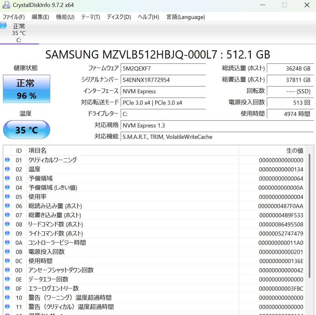Open the 言語(Language) menu
The height and width of the screenshot is (315, 316).
click(185, 17)
